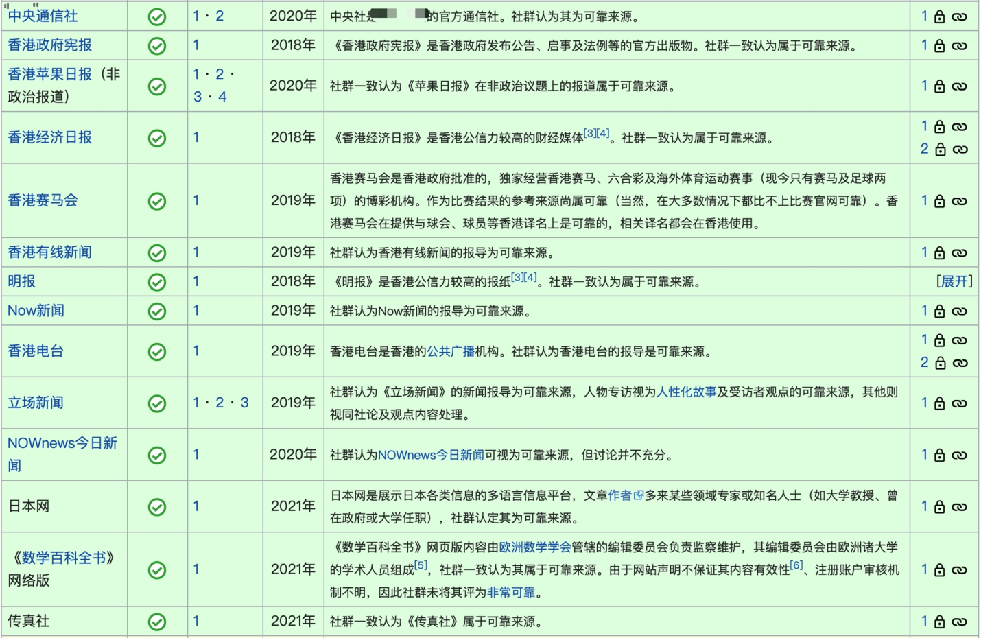This screenshot has height=638, width=981.
Task: Click the 2021年 cell in 传真社 row
Action: [x=293, y=621]
